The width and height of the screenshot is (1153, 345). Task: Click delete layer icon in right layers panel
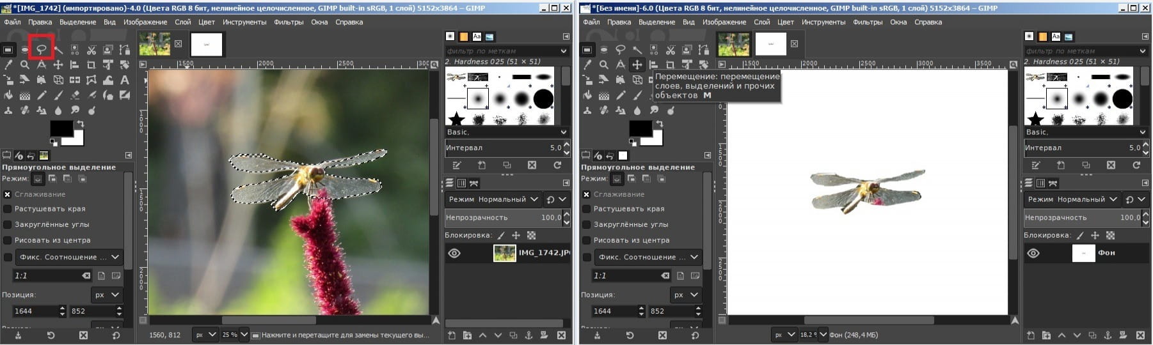1141,335
